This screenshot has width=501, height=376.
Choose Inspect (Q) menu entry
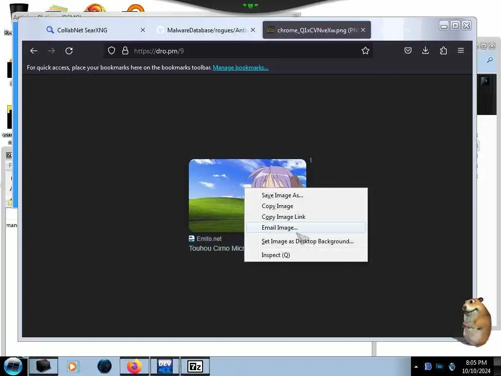click(x=306, y=255)
